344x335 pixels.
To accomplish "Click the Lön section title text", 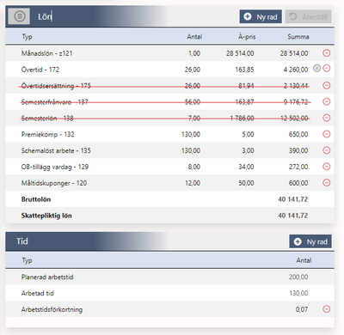I will 45,16.
